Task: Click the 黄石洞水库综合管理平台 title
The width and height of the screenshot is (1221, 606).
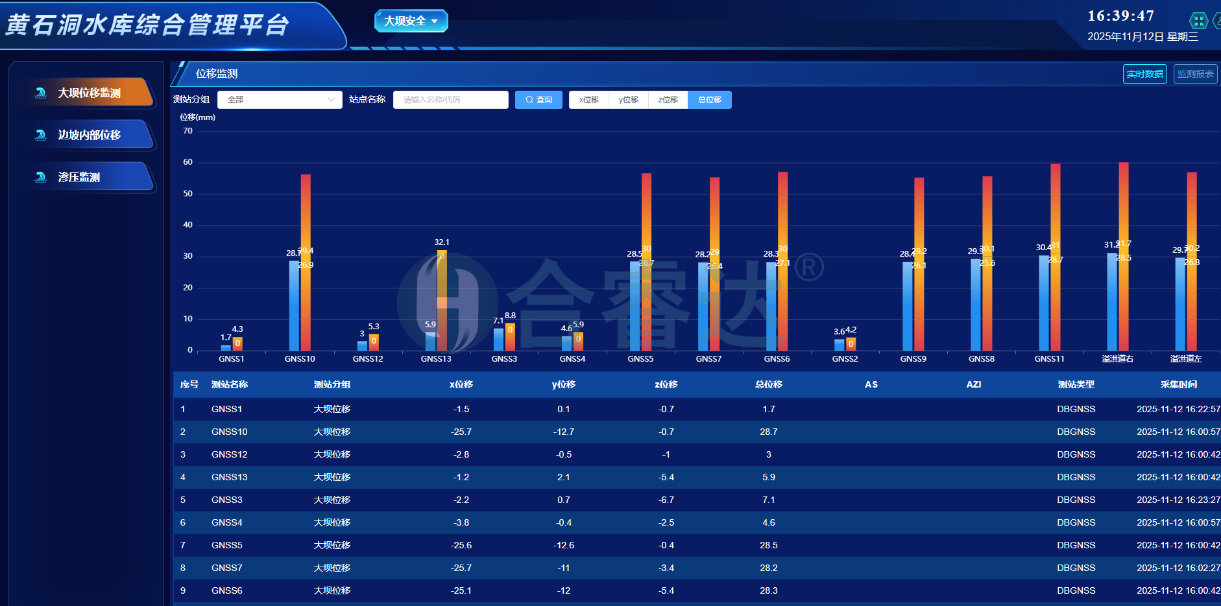Action: (147, 25)
